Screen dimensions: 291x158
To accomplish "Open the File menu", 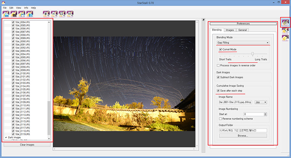I will (5, 8).
